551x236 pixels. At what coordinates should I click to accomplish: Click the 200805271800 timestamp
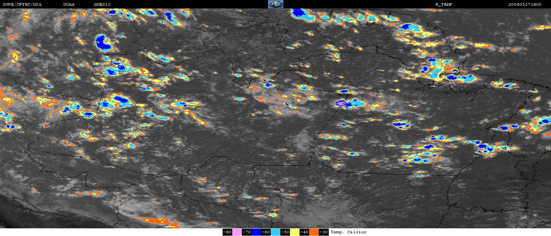[x=524, y=5]
